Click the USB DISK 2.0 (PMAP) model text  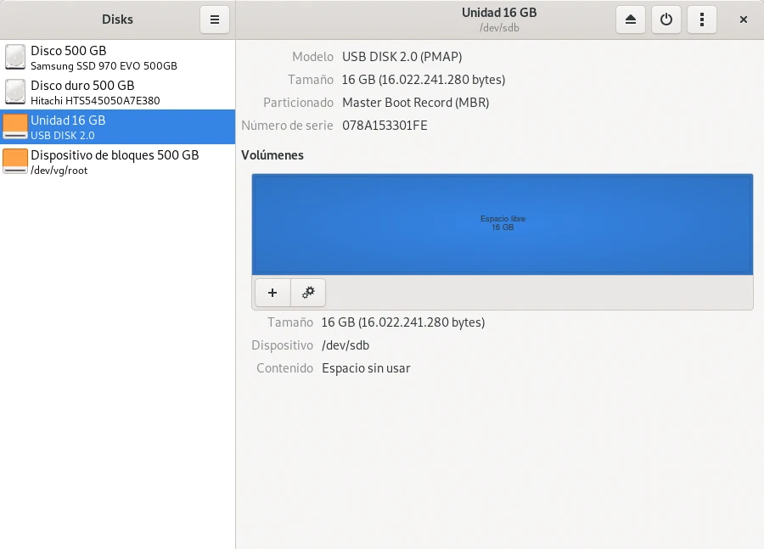pyautogui.click(x=403, y=57)
